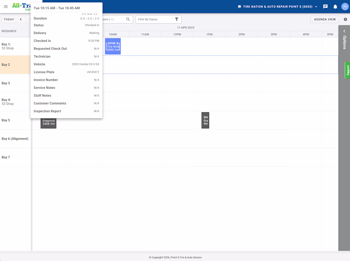This screenshot has height=261, width=350.
Task: Click the Checked In status value
Action: point(92,25)
